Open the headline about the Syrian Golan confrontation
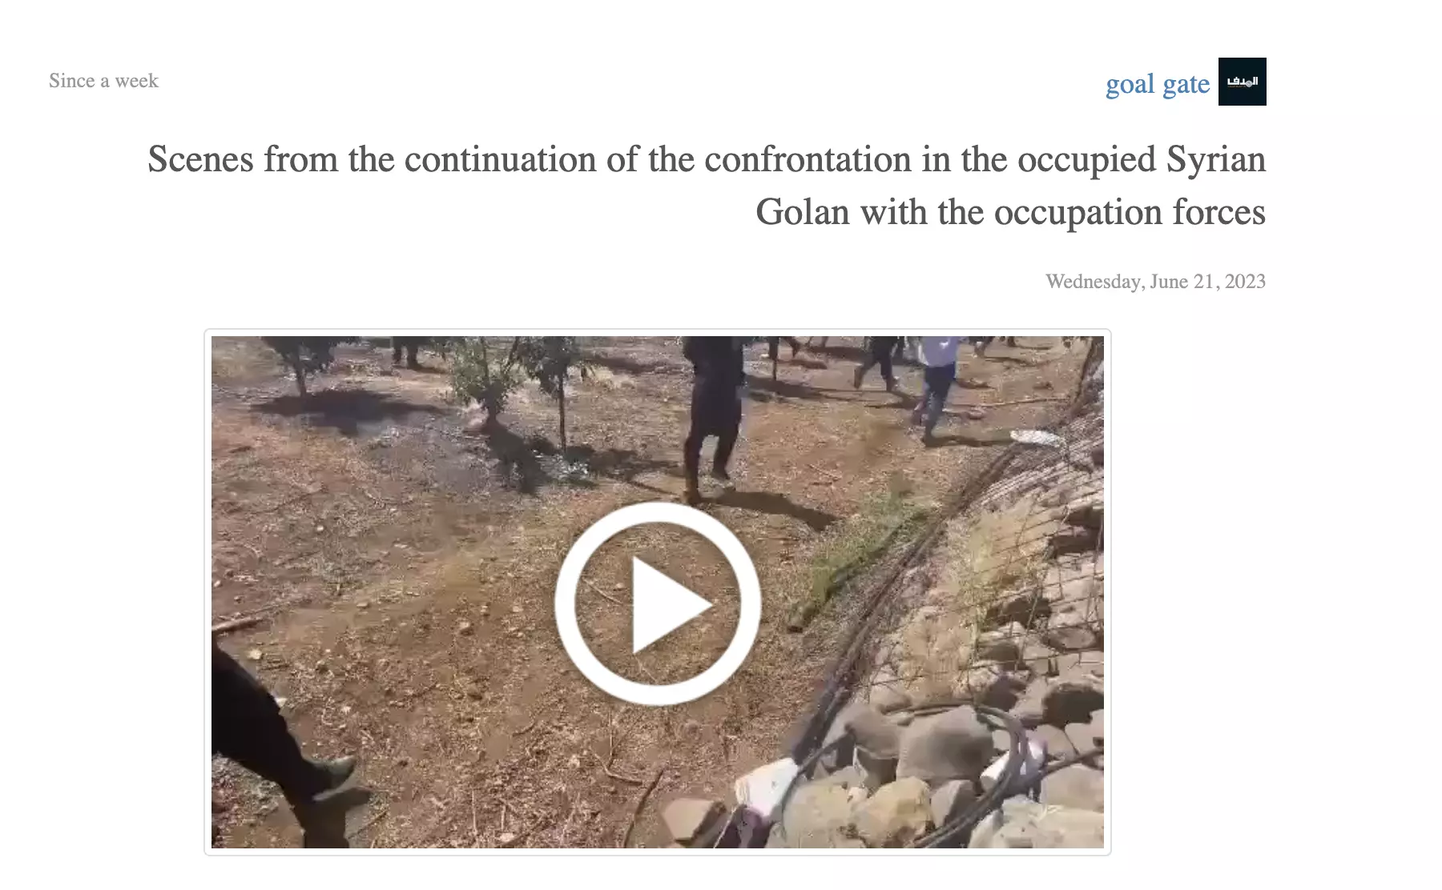This screenshot has height=890, width=1442. (x=707, y=186)
